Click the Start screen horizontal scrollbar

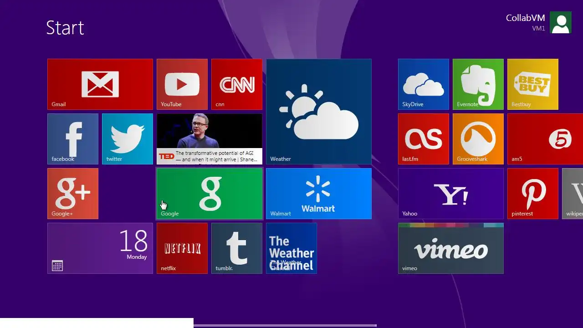click(285, 325)
